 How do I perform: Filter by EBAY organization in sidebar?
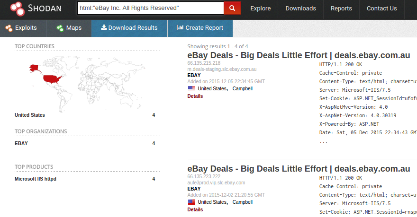click(x=21, y=144)
